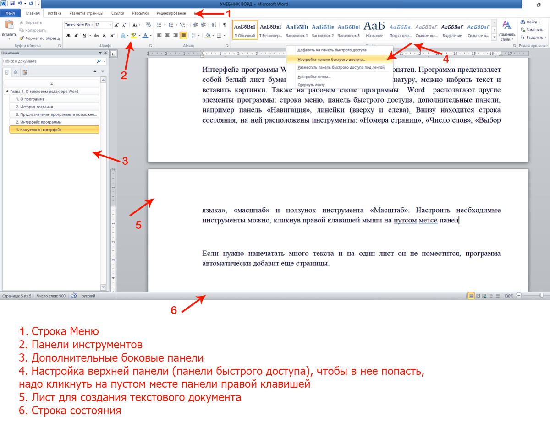
Task: Toggle bold formatting with the Ж button
Action: [68, 35]
